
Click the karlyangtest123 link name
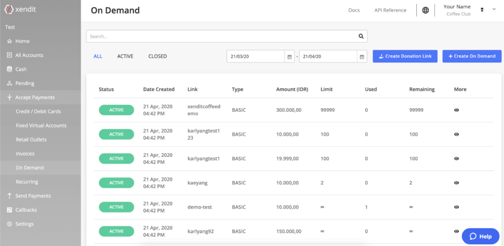204,135
